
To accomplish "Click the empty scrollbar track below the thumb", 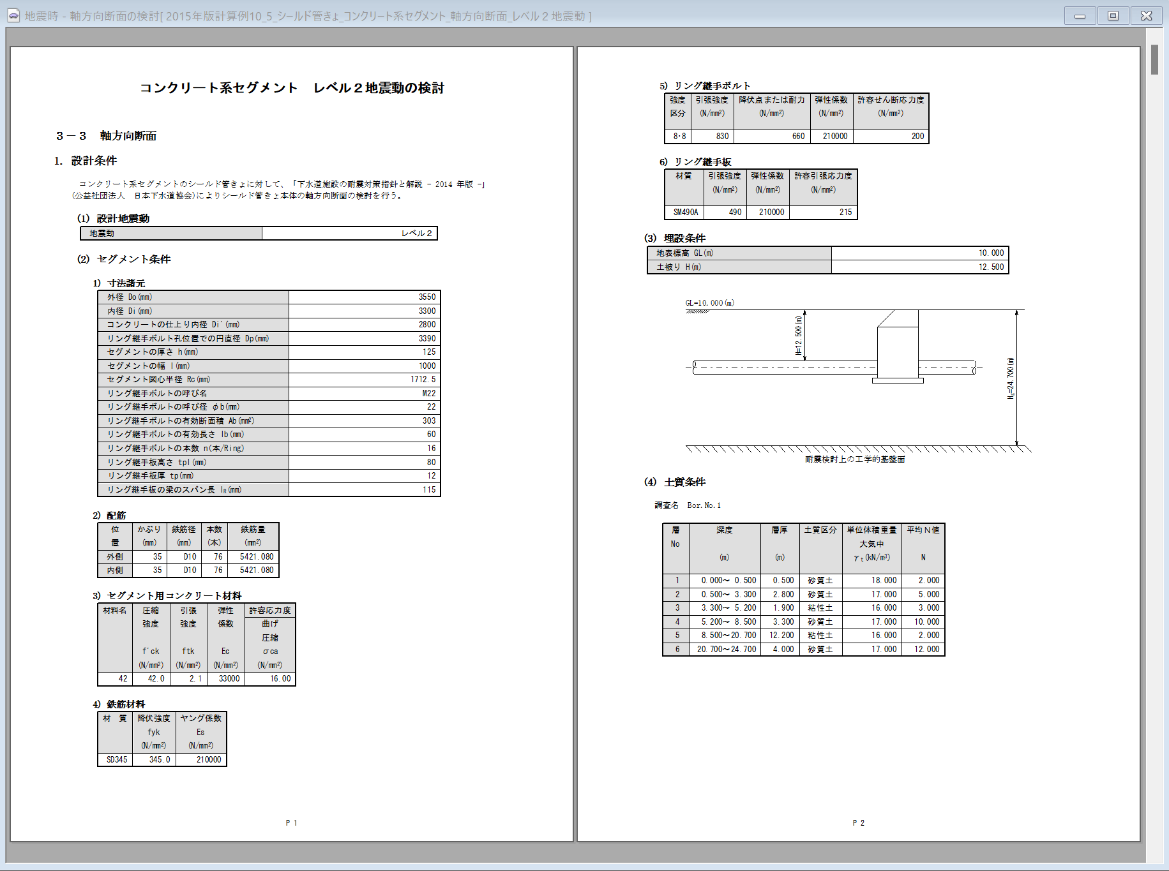I will [1154, 447].
